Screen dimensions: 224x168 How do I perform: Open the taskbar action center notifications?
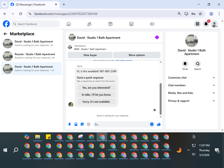(x=217, y=150)
